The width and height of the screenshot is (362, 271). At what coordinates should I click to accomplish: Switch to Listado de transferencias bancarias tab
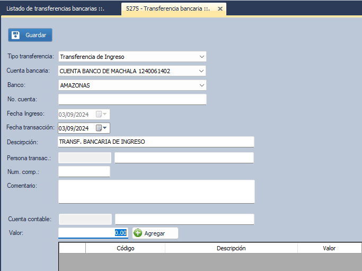(x=59, y=9)
